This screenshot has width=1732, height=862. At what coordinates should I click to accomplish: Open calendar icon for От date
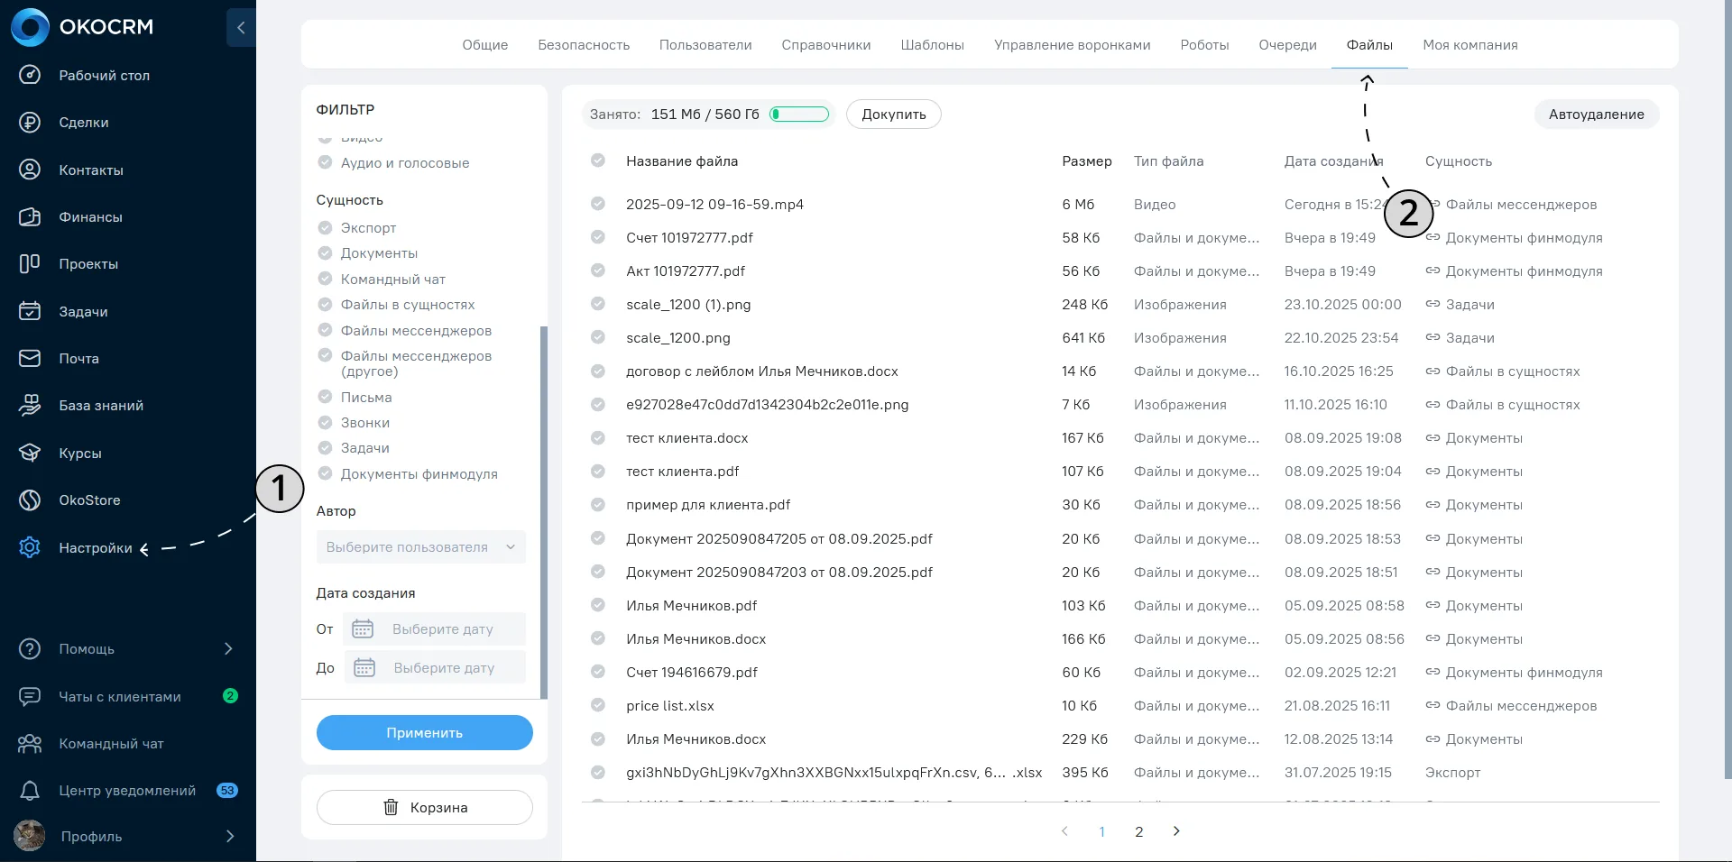363,628
